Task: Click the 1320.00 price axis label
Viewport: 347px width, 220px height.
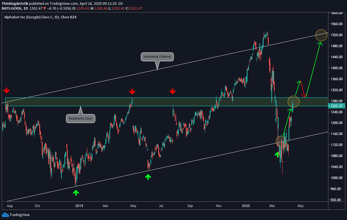Action: tap(337, 90)
